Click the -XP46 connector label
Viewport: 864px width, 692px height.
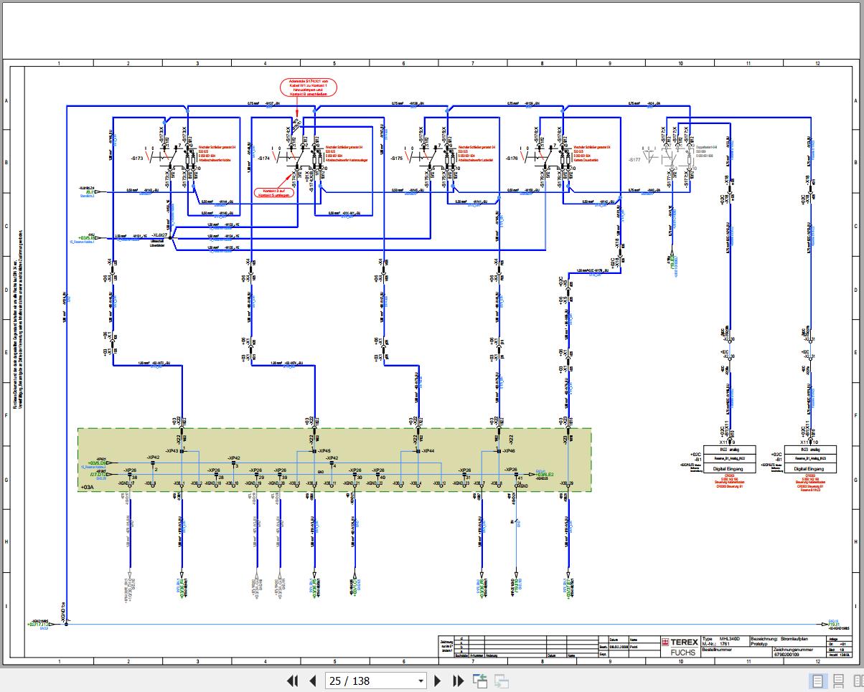[x=509, y=450]
